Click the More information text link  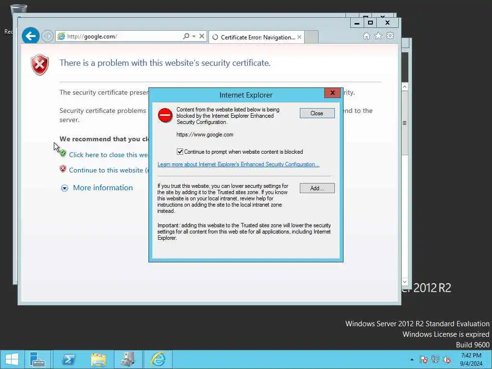click(x=103, y=188)
